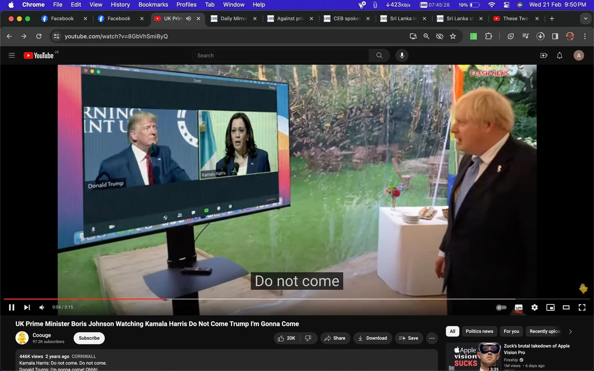Select the Politics news filter chip
Image resolution: width=594 pixels, height=371 pixels.
(479, 331)
